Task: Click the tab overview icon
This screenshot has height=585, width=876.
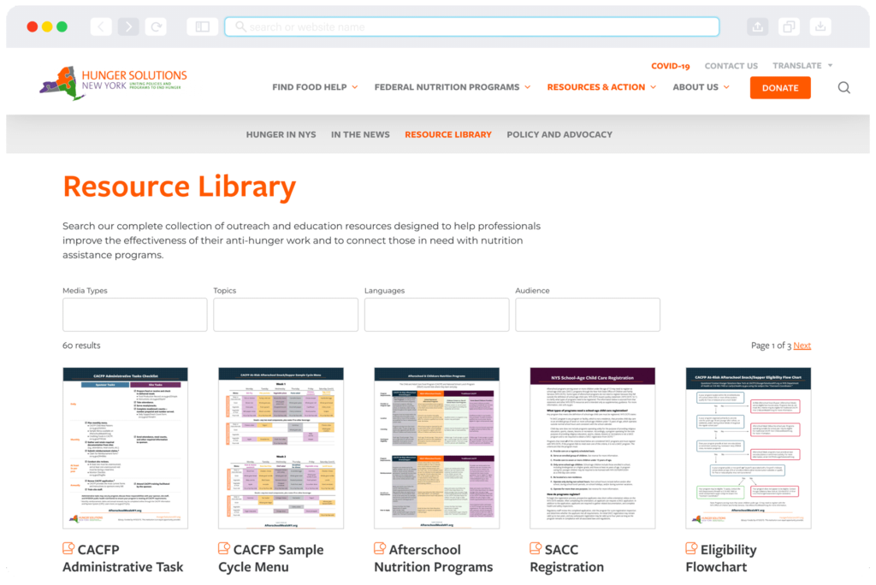Action: (x=789, y=27)
